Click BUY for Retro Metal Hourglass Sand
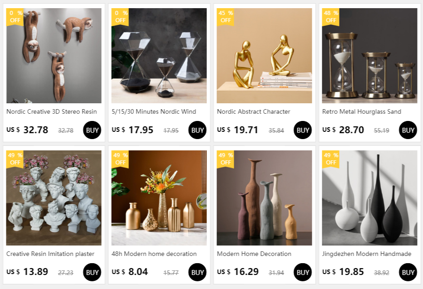 coord(408,130)
